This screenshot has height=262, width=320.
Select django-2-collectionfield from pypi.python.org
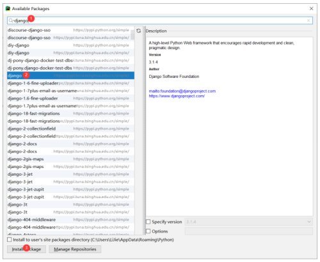[x=70, y=128]
